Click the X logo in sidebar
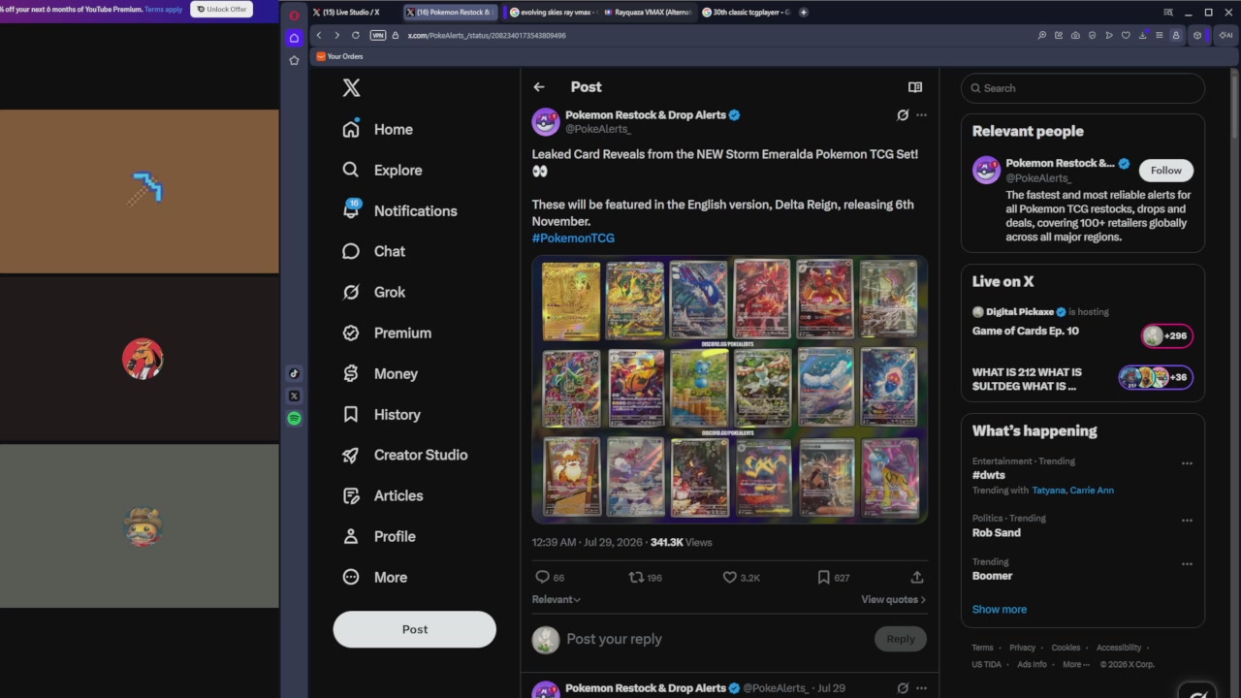 351,88
